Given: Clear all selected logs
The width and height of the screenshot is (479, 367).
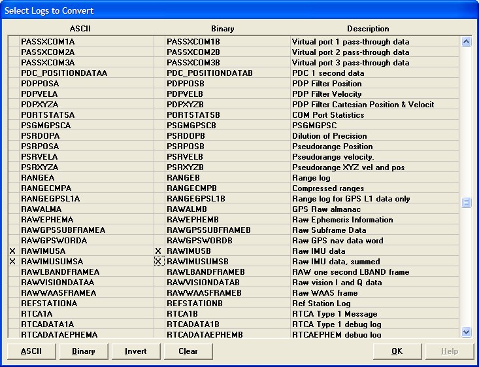Looking at the screenshot, I should pos(188,351).
